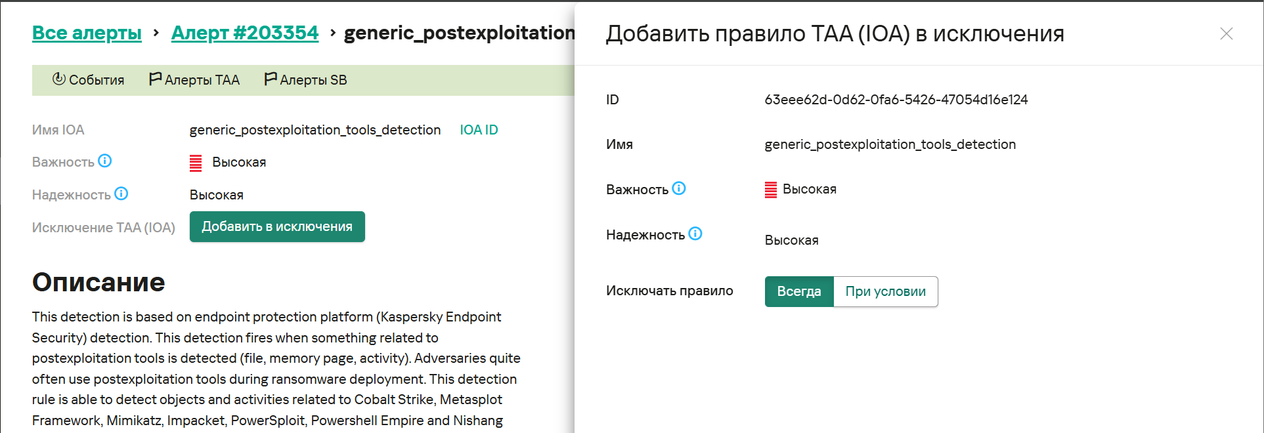Show Надежность info tooltip in exclusion panel
The height and width of the screenshot is (433, 1264).
click(695, 234)
